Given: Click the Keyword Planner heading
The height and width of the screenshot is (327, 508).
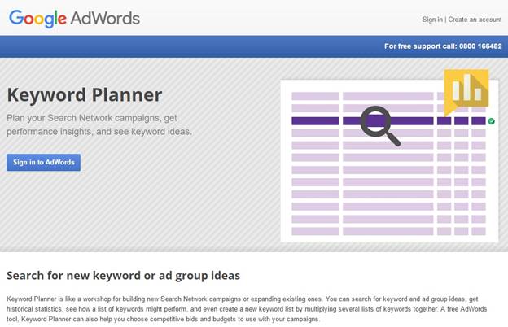Looking at the screenshot, I should tap(85, 95).
